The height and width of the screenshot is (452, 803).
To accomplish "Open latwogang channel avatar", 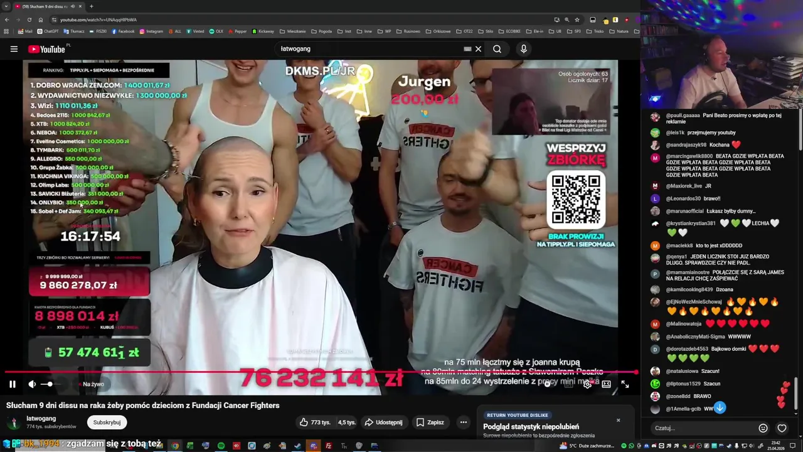I will tap(13, 422).
